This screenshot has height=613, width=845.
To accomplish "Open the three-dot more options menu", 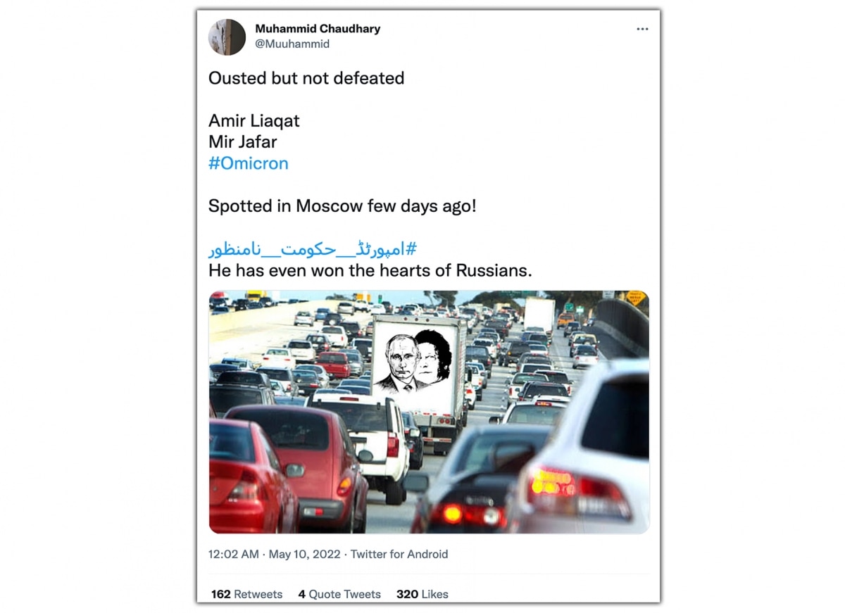I will coord(642,29).
